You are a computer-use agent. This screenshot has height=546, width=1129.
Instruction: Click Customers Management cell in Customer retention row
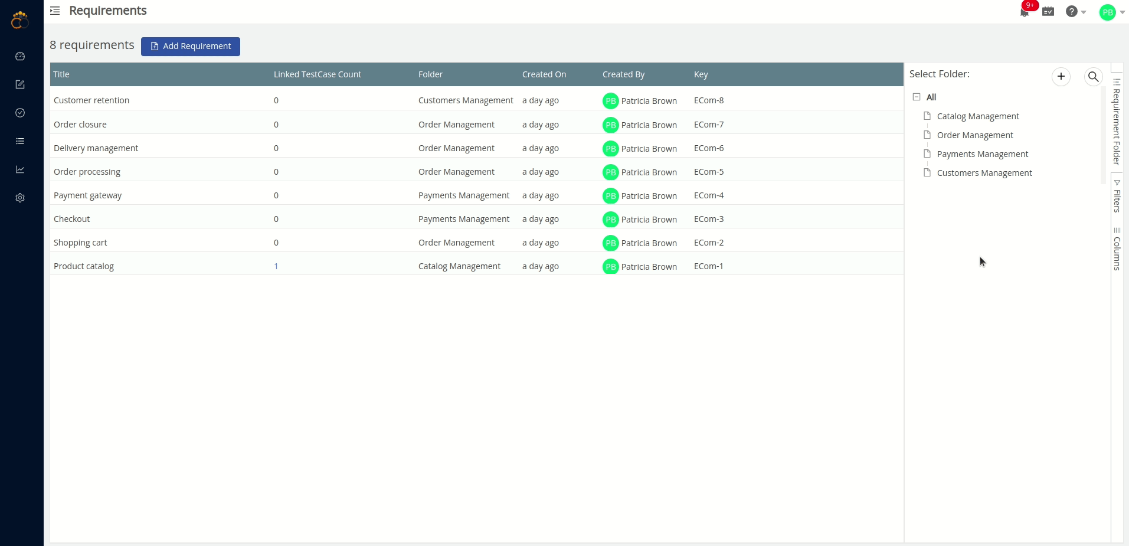(x=466, y=100)
